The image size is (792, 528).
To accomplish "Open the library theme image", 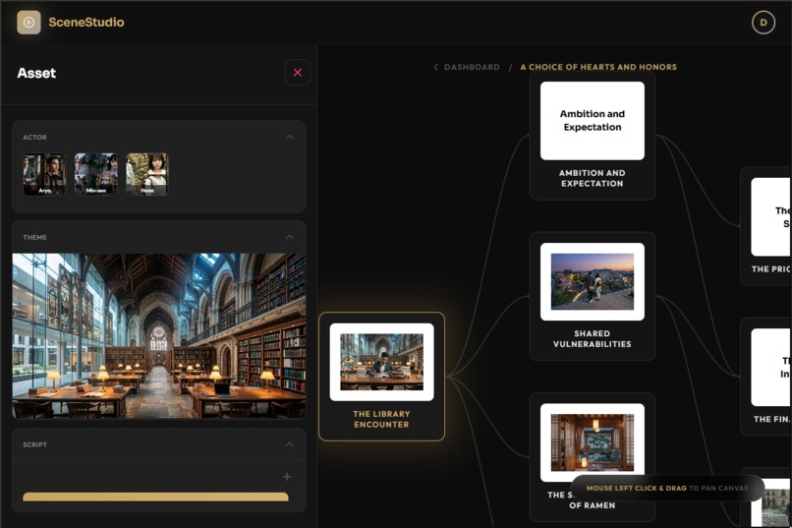I will pos(159,335).
